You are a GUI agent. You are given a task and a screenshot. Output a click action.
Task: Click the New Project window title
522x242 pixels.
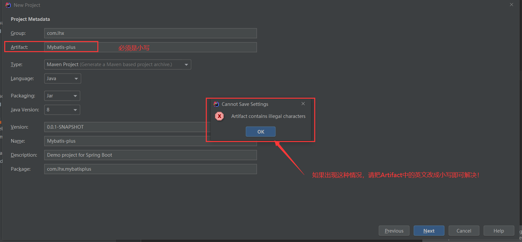27,5
